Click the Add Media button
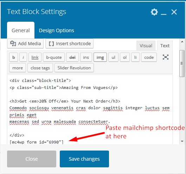Screen dimensions: 186x174 [x=25, y=44]
